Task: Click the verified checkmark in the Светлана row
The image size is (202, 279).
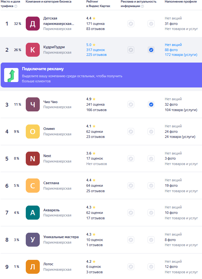Action: pyautogui.click(x=151, y=185)
